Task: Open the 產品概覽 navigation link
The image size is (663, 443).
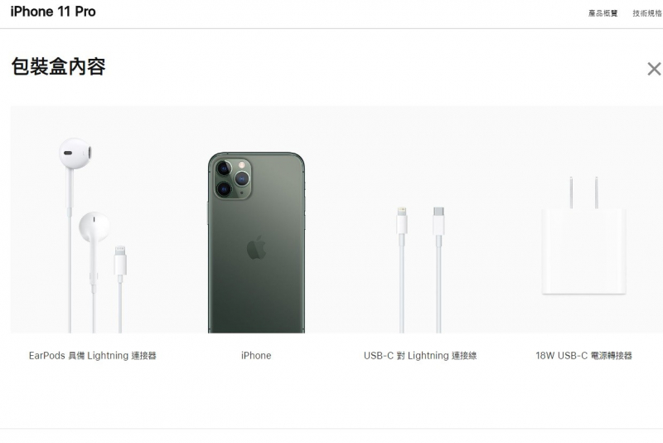Action: [x=603, y=13]
